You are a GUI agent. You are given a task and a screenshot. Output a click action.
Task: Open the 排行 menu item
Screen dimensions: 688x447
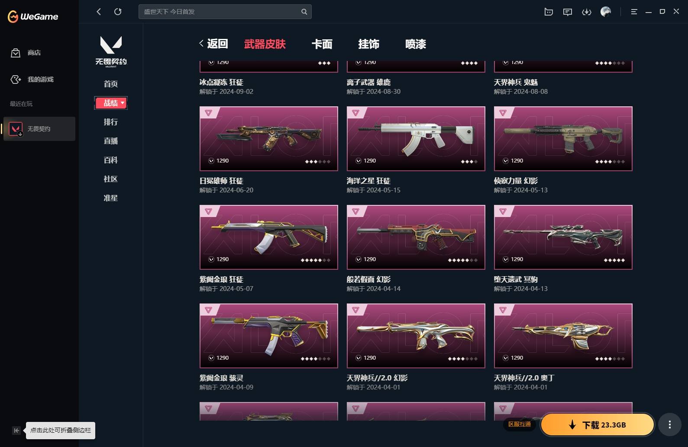click(111, 122)
